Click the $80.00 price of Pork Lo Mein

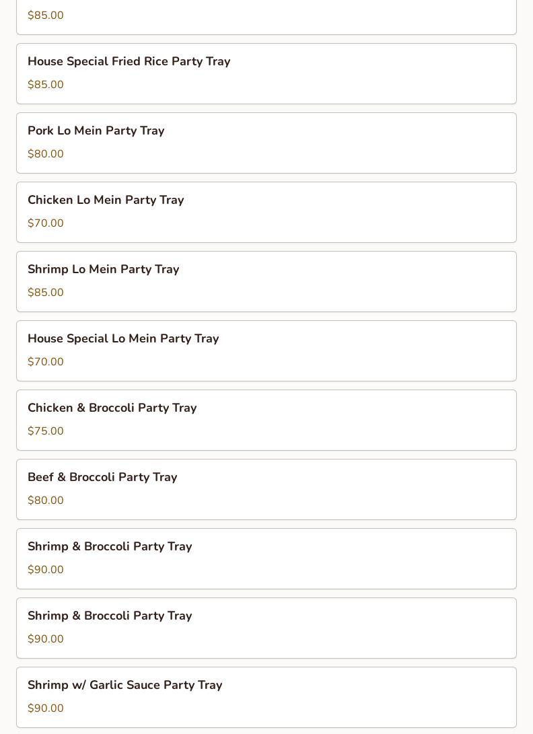tap(46, 154)
